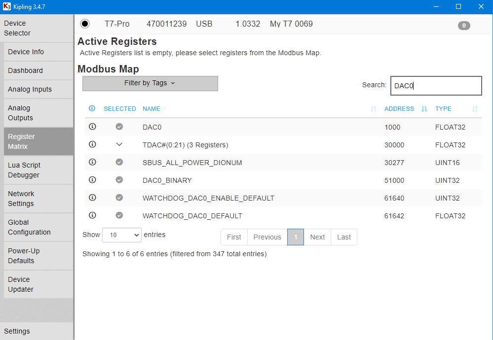The image size is (493, 340).
Task: Open the Show entries count dropdown
Action: [x=121, y=235]
